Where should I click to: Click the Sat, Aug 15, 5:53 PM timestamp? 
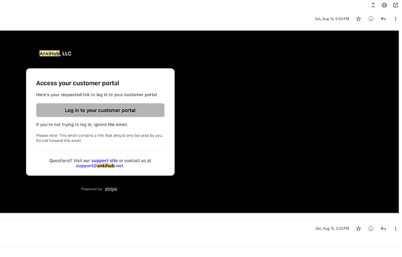332,228
